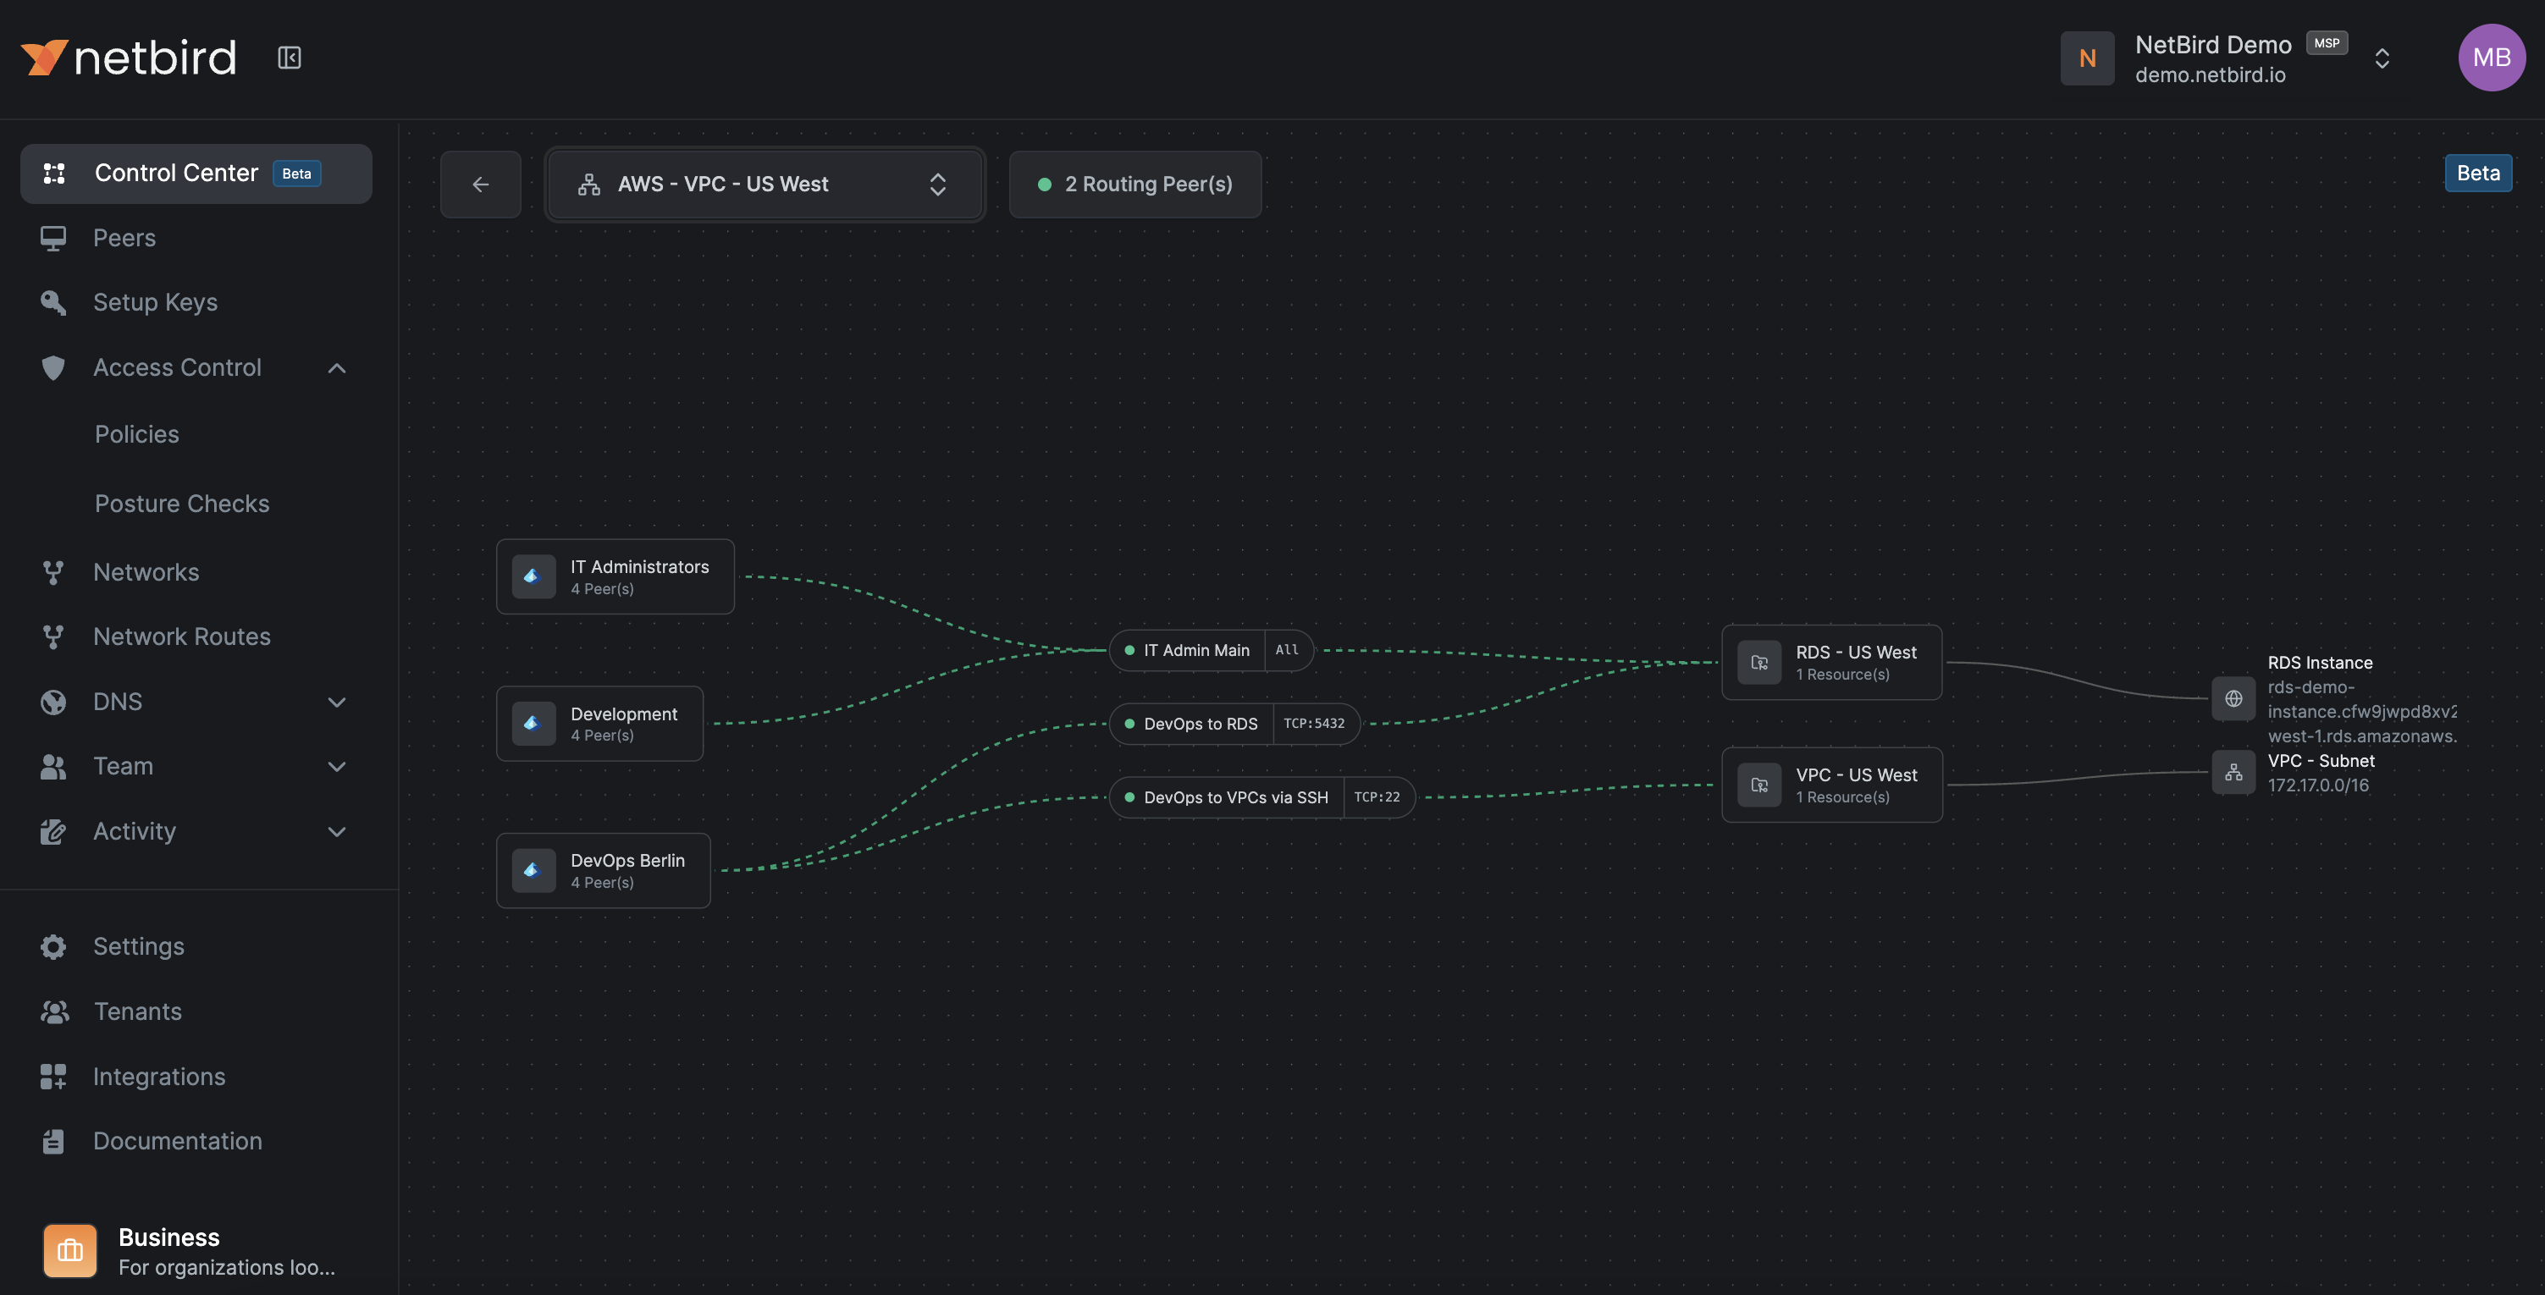Select Posture Checks in the sidebar

[182, 503]
